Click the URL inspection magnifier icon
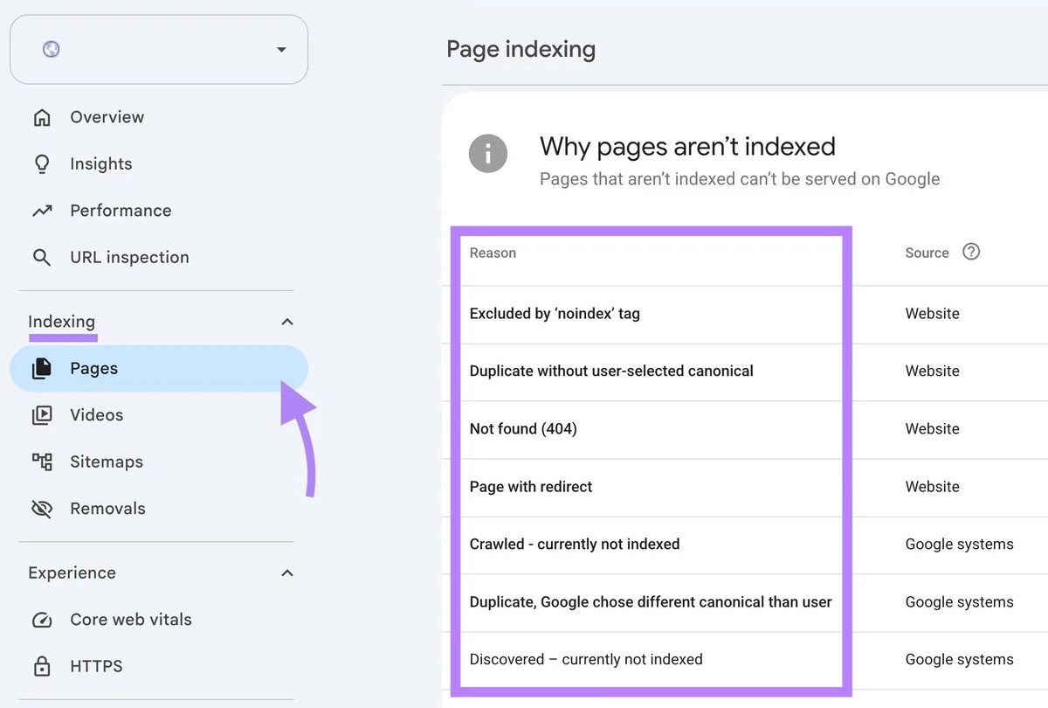1048x708 pixels. click(42, 257)
